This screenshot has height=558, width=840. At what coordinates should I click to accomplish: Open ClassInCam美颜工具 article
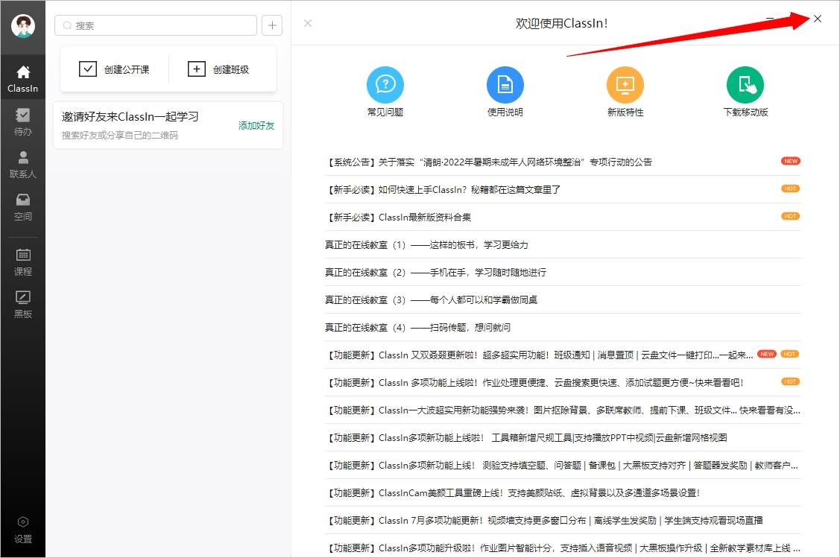pyautogui.click(x=563, y=492)
